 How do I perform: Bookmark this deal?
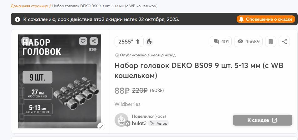click(270, 41)
